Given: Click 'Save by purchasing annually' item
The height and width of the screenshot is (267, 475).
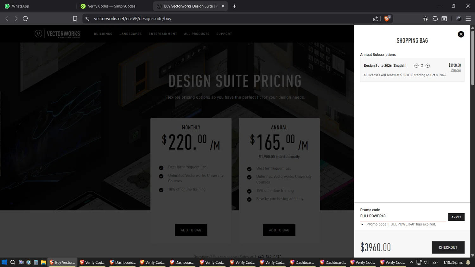Looking at the screenshot, I should (280, 199).
